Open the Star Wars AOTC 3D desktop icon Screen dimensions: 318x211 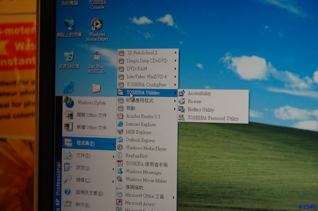tap(97, 62)
